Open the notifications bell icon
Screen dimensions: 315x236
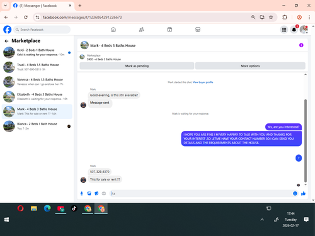coord(294,30)
